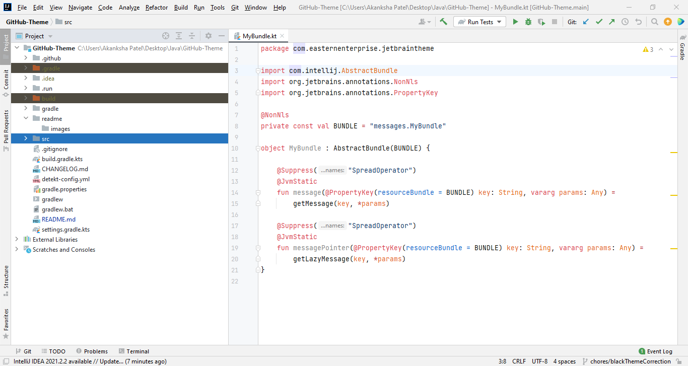Run with coverage icon in toolbar
Screen dimensions: 688x366
coord(541,22)
